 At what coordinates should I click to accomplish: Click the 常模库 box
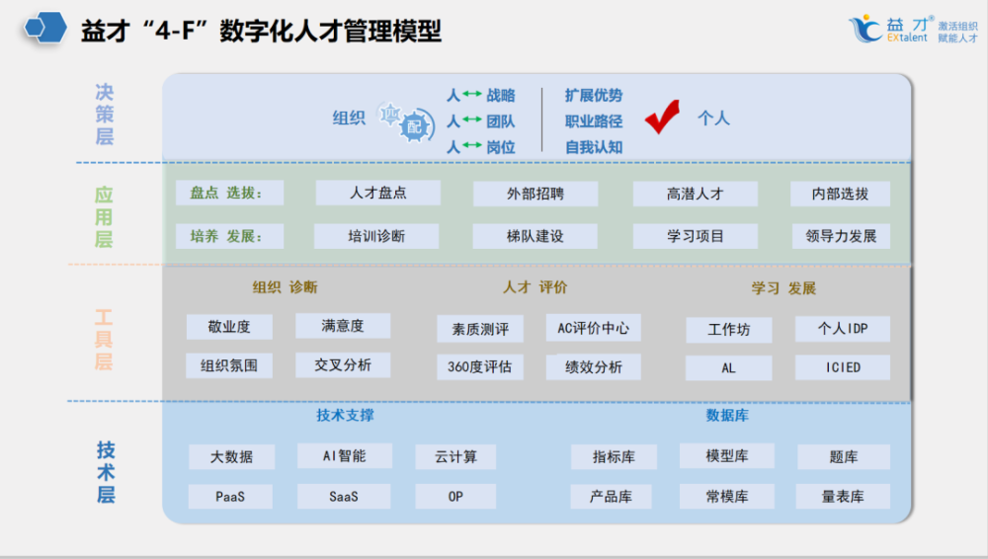727,497
